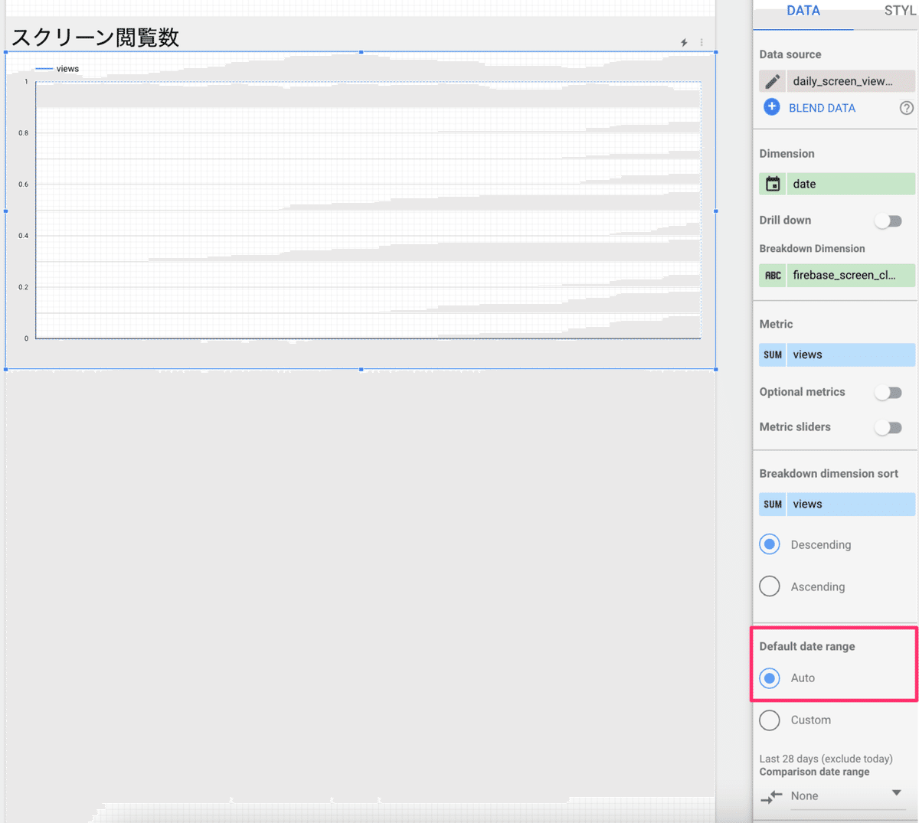
Task: Click the help icon beside BLEND DATA
Action: (x=907, y=108)
